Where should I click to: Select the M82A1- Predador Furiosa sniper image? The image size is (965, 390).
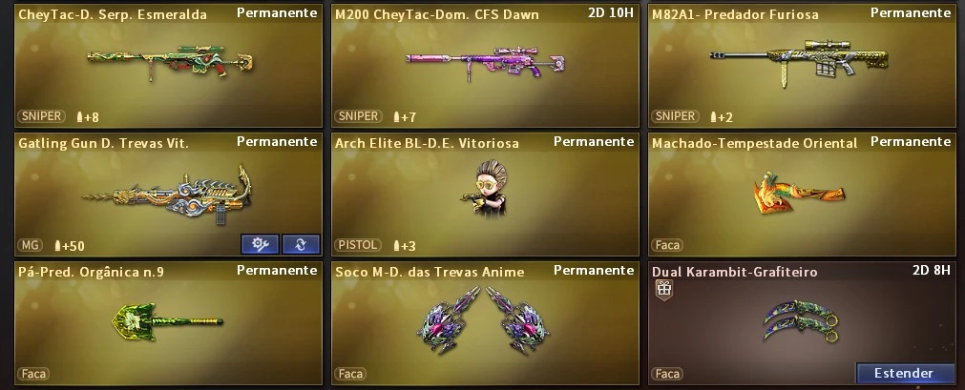800,60
